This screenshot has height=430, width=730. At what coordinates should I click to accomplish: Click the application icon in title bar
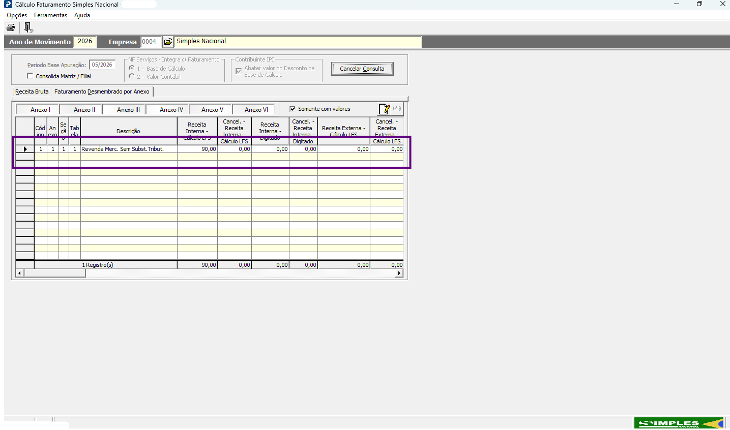click(8, 5)
